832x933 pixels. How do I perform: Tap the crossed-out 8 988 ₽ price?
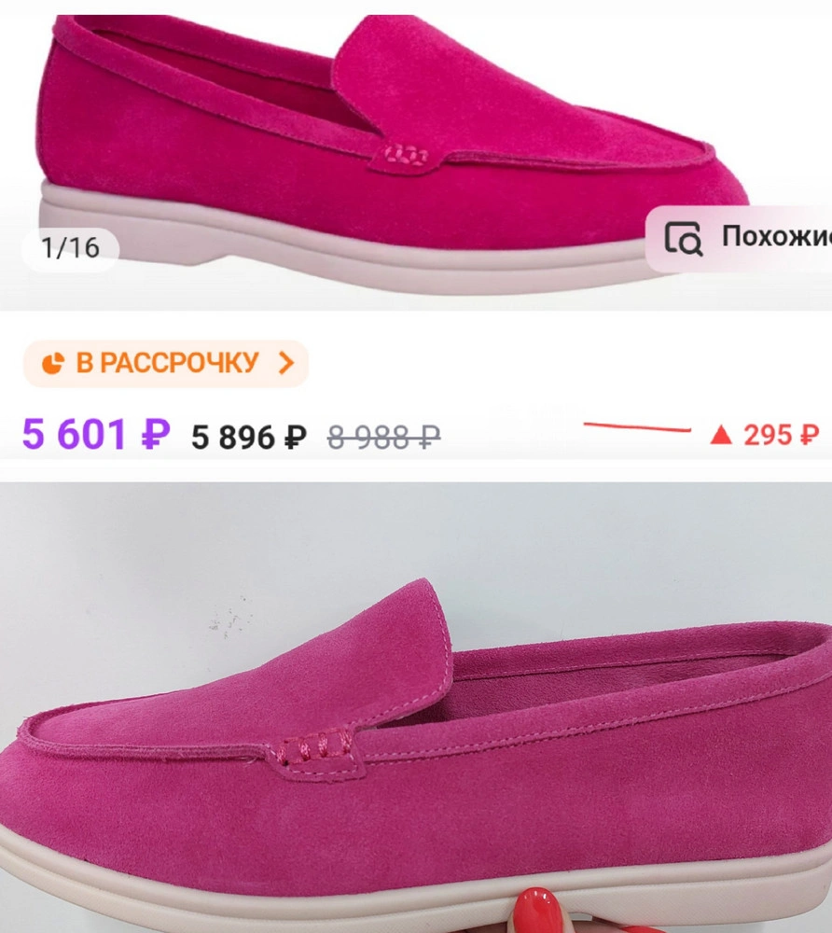[x=383, y=438]
